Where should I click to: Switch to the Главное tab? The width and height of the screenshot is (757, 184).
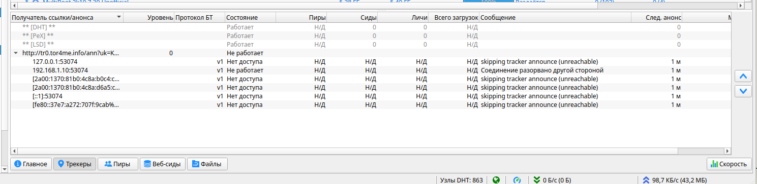(31, 164)
